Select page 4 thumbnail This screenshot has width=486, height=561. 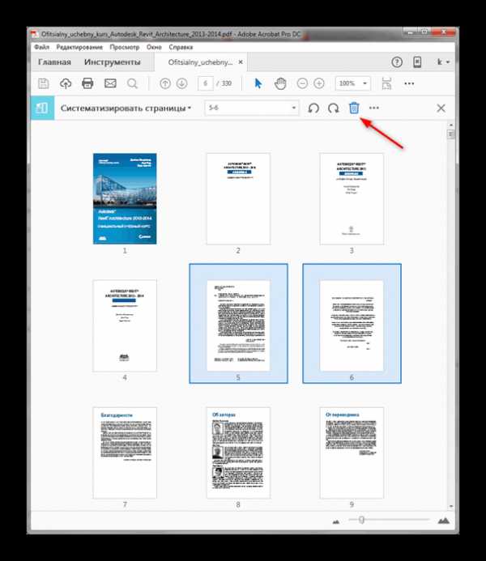125,326
